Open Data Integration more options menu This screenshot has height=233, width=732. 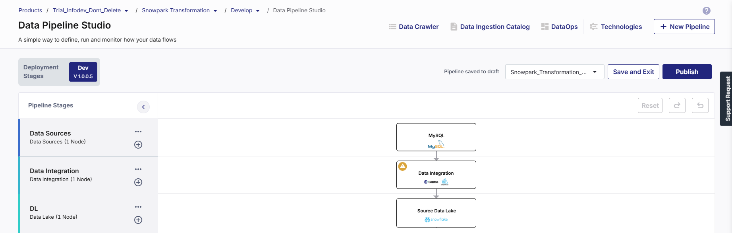(138, 169)
